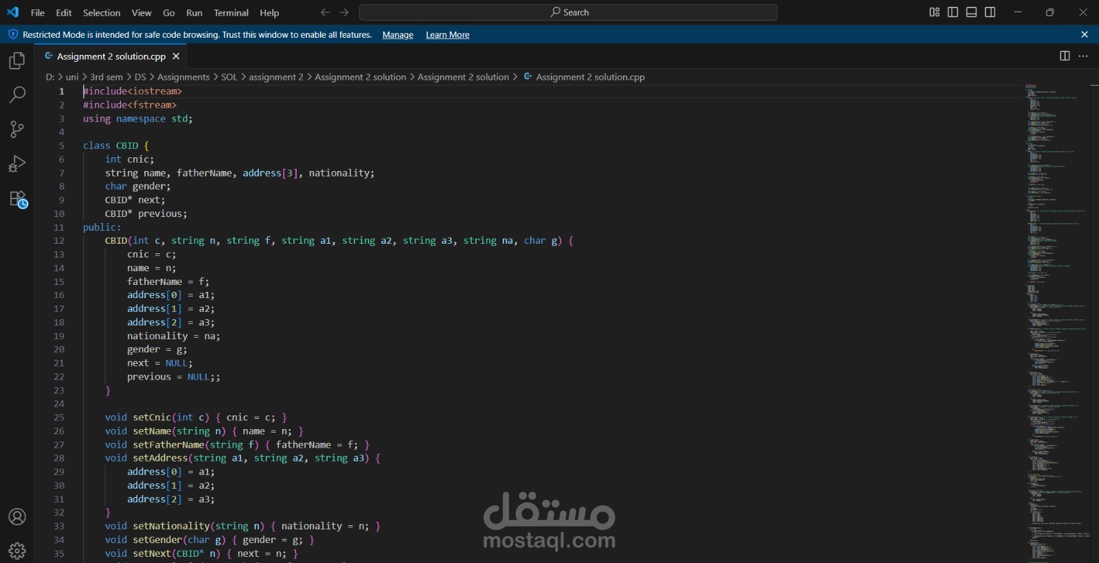Click 'previous = NULL;;' line
Viewport: 1099px width, 563px height.
click(174, 377)
